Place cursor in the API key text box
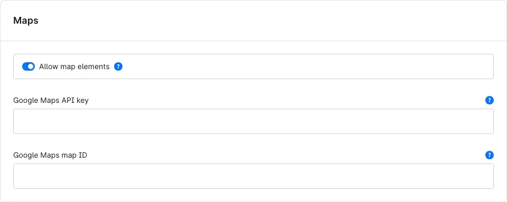Image resolution: width=507 pixels, height=202 pixels. 253,121
